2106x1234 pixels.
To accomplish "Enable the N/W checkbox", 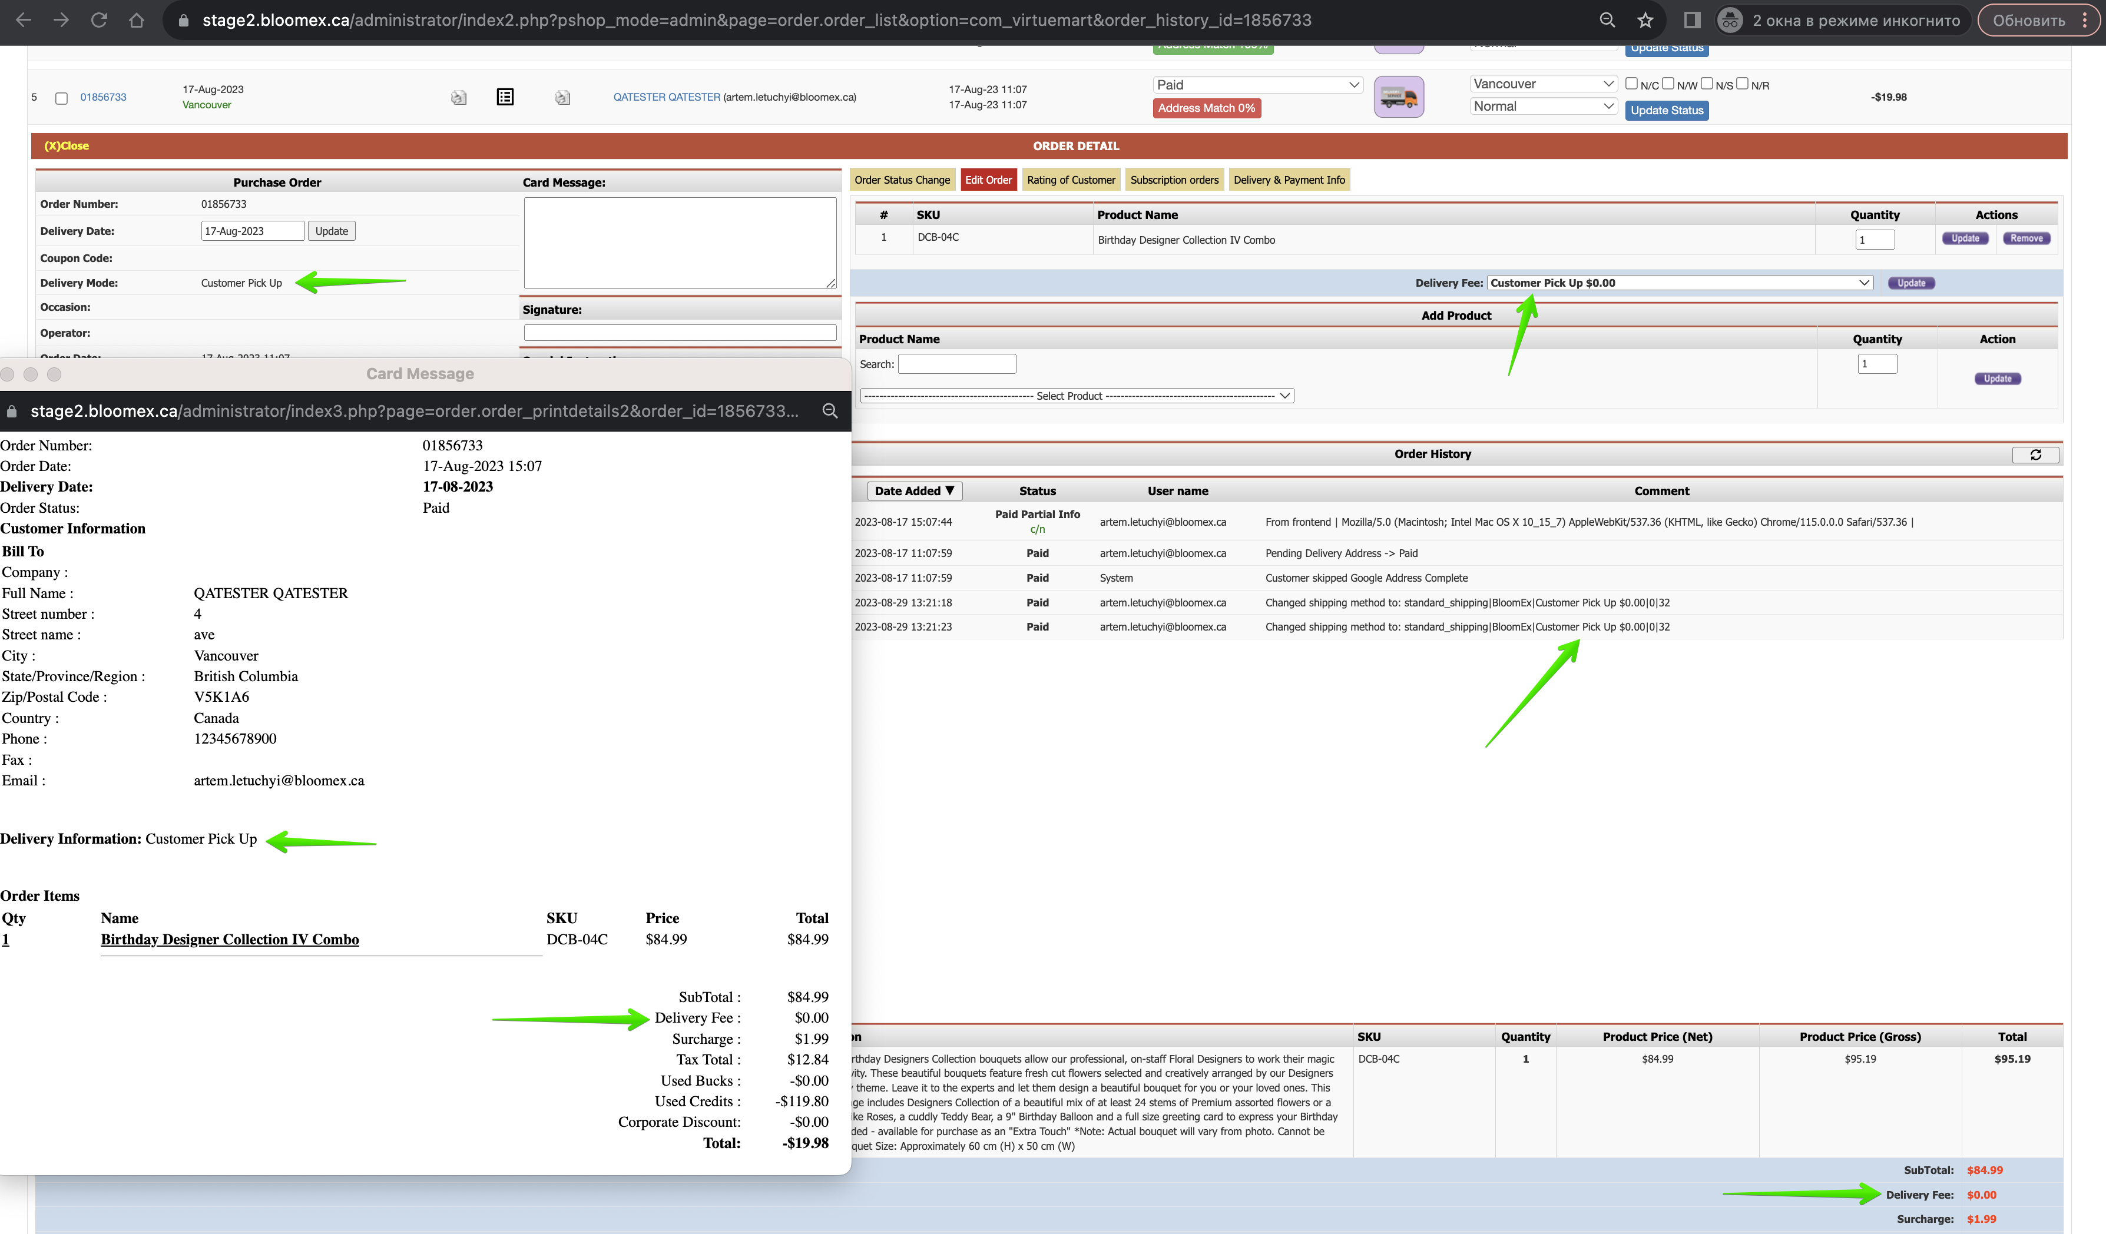I will click(1667, 84).
